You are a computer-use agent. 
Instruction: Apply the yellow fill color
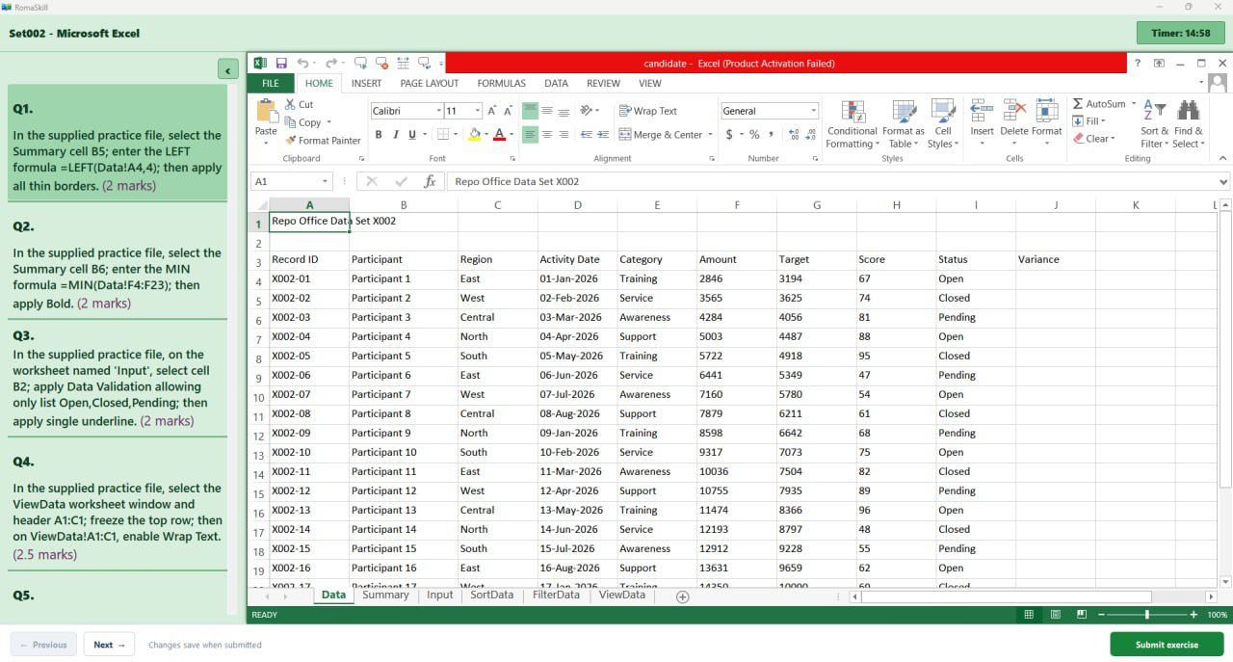click(x=474, y=135)
